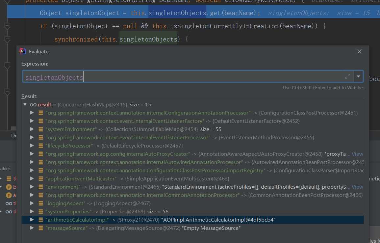Expand the environment entry
This screenshot has height=243, width=380.
32,187
